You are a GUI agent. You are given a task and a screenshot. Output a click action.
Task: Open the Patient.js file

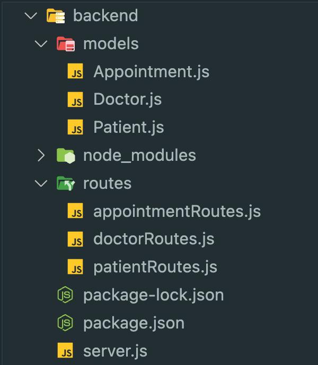[x=128, y=127]
